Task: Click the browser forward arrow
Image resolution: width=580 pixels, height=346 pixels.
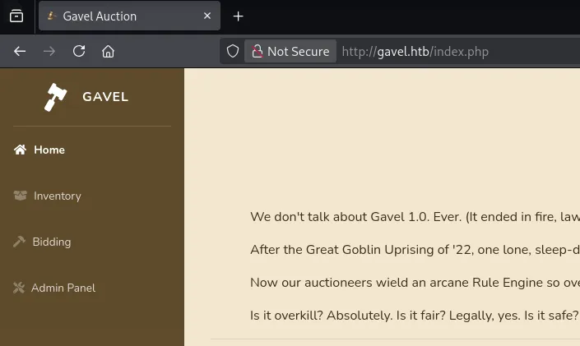Action: (x=49, y=51)
